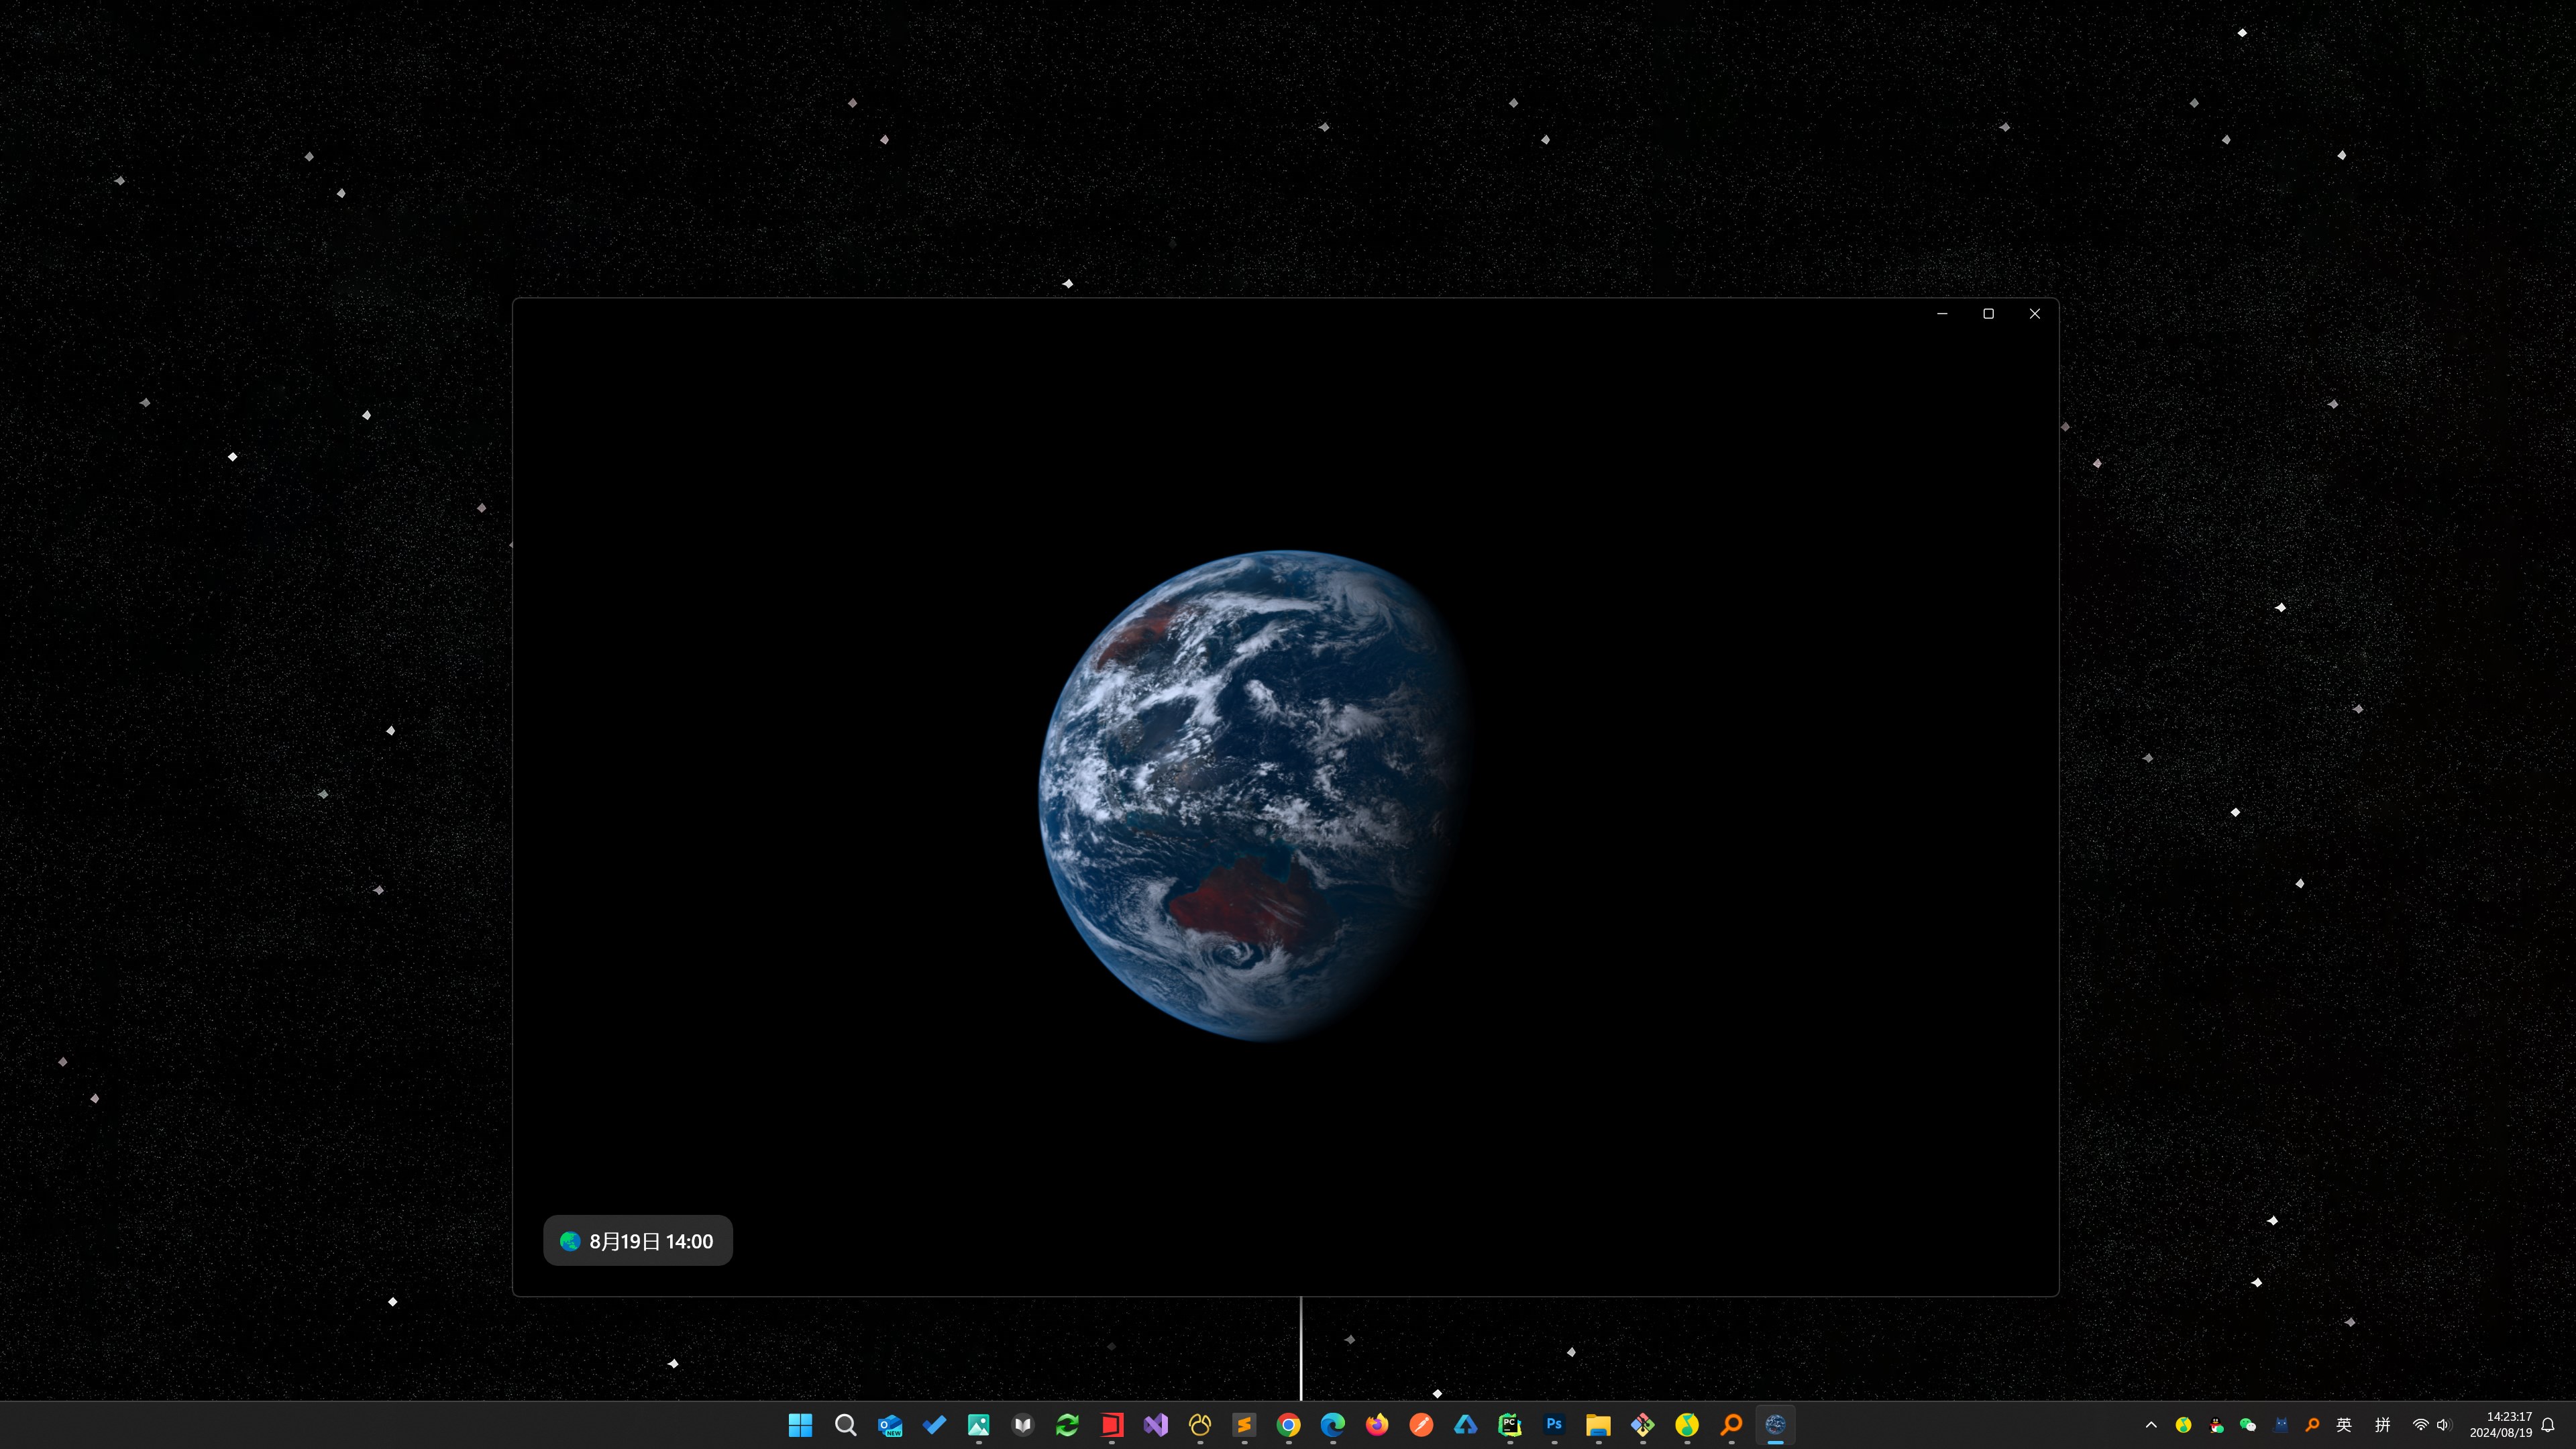Open Postman from the taskbar
The image size is (2576, 1449).
(x=1420, y=1424)
